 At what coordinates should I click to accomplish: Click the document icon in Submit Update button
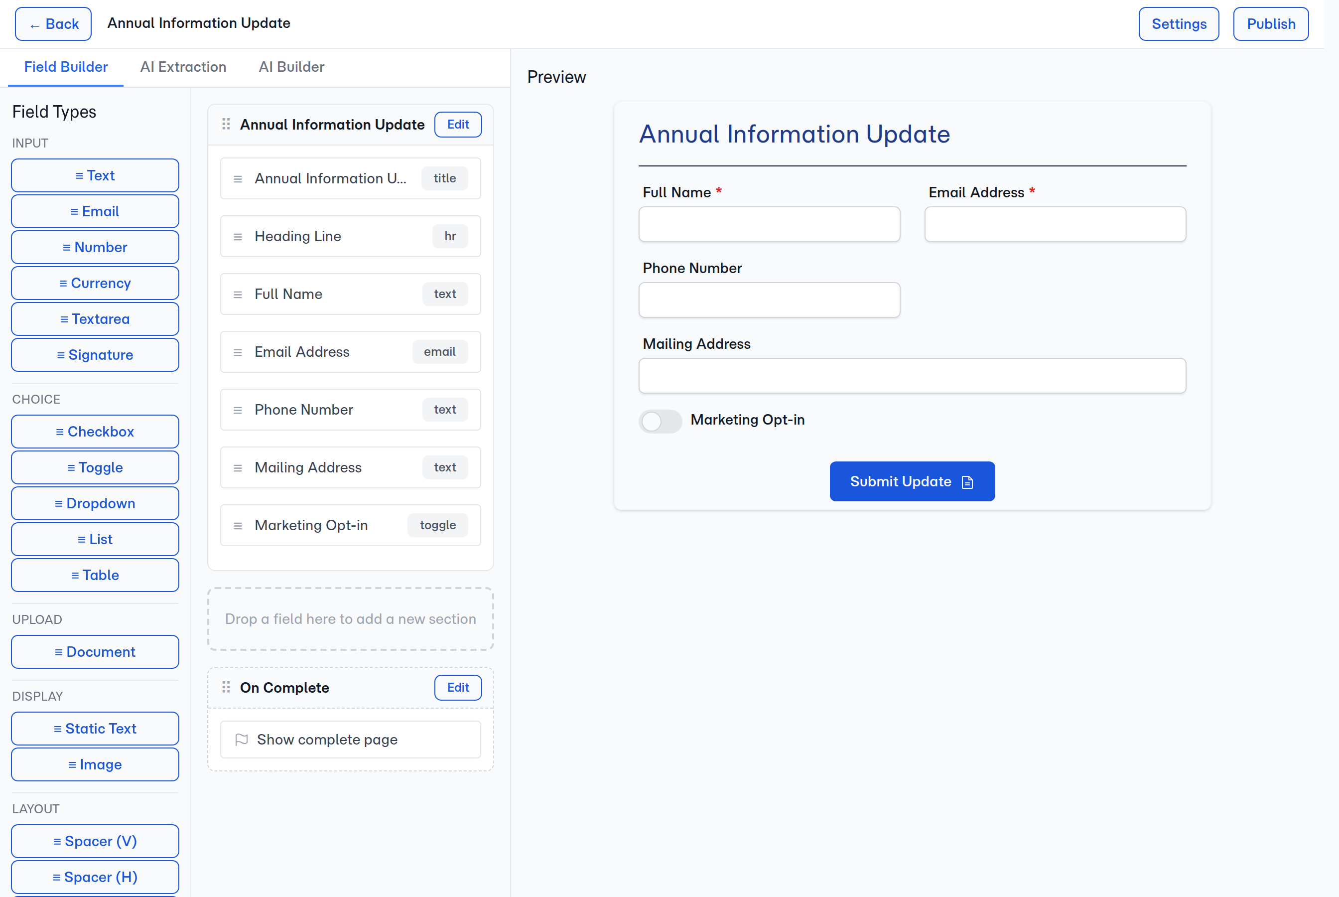coord(967,482)
